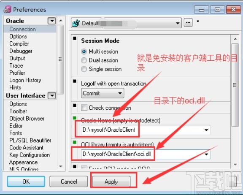Expand the Oracle Home path dropdown
243x195 pixels.
pyautogui.click(x=206, y=130)
